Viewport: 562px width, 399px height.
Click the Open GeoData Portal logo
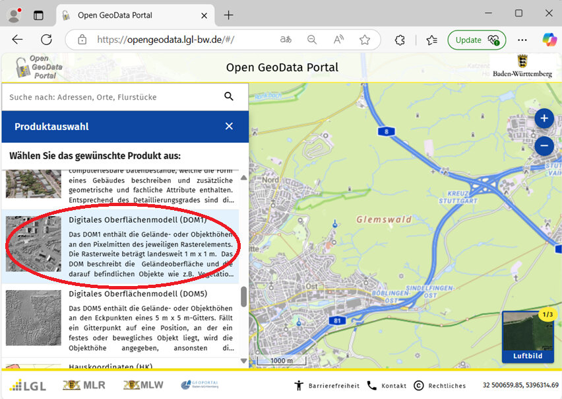tap(37, 67)
